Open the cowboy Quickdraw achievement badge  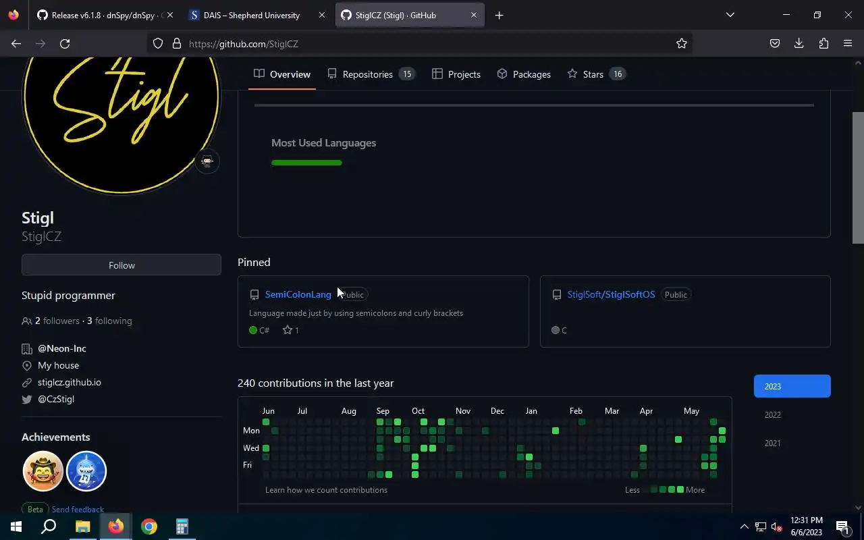pyautogui.click(x=43, y=471)
